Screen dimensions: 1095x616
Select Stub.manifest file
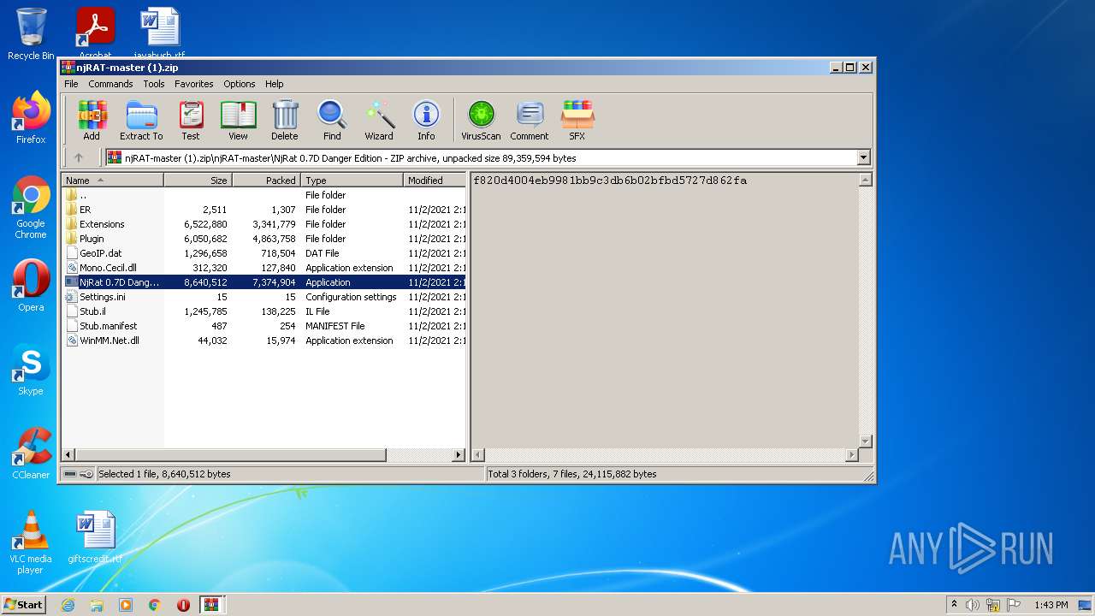(x=265, y=326)
